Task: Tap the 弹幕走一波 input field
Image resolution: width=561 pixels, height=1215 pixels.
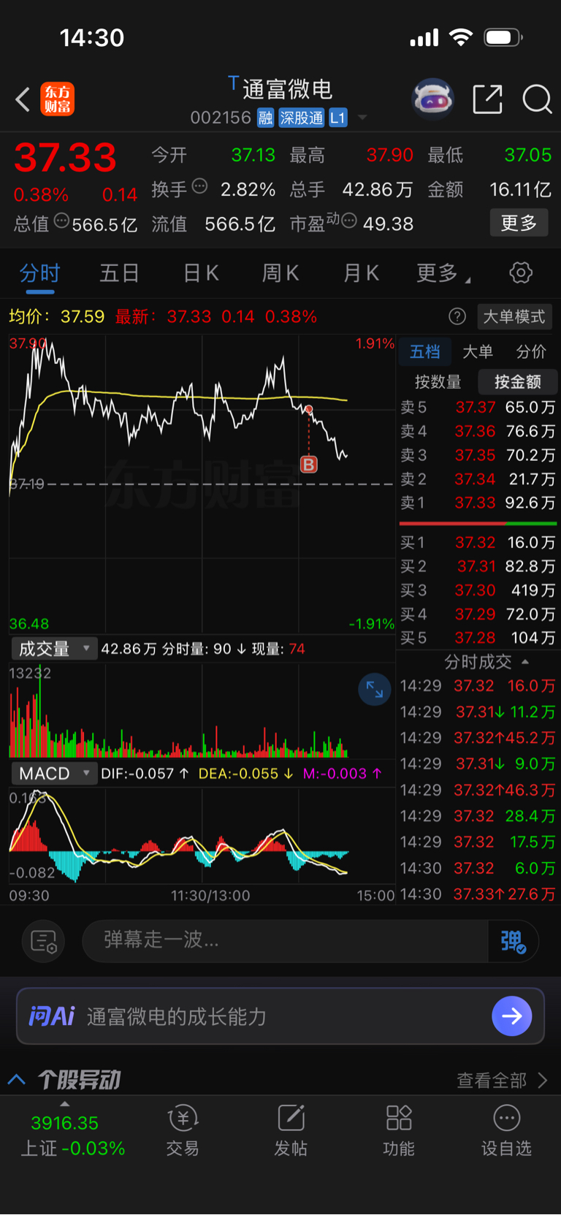Action: pyautogui.click(x=285, y=940)
